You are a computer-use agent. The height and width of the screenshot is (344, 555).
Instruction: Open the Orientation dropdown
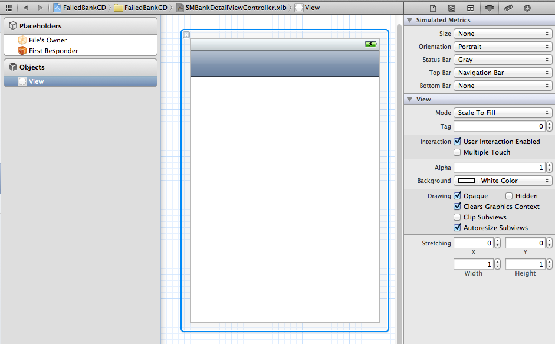point(503,47)
